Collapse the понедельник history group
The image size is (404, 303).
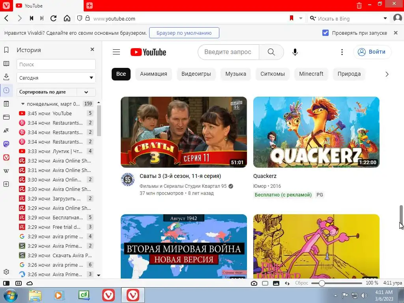pyautogui.click(x=22, y=104)
